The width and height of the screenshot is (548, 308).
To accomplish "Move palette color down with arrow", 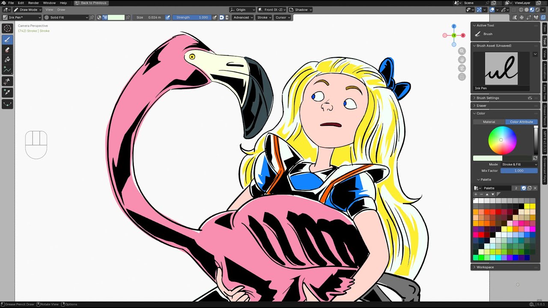I will coord(492,194).
